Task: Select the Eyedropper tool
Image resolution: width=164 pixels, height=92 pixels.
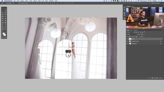Action: pos(5,14)
